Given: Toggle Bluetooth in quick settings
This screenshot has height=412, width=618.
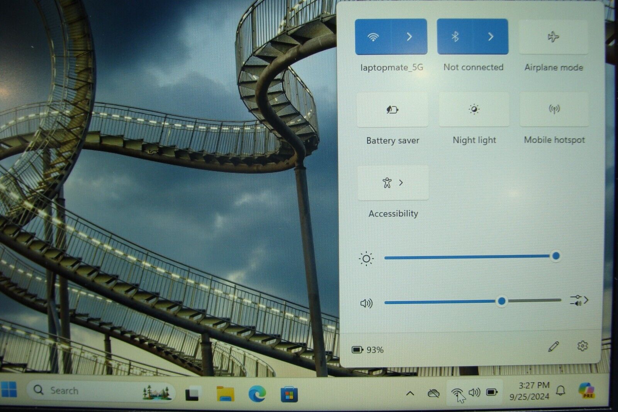Looking at the screenshot, I should coord(455,37).
